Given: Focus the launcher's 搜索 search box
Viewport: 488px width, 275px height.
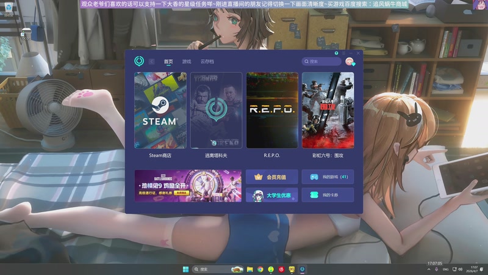Looking at the screenshot, I should tap(321, 62).
